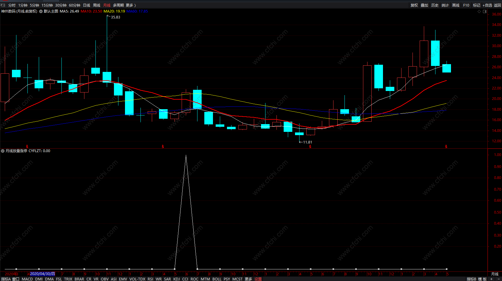Viewport: 502px width, 281px height.
Task: Switch indicator to BOLL
Action: coord(217,279)
